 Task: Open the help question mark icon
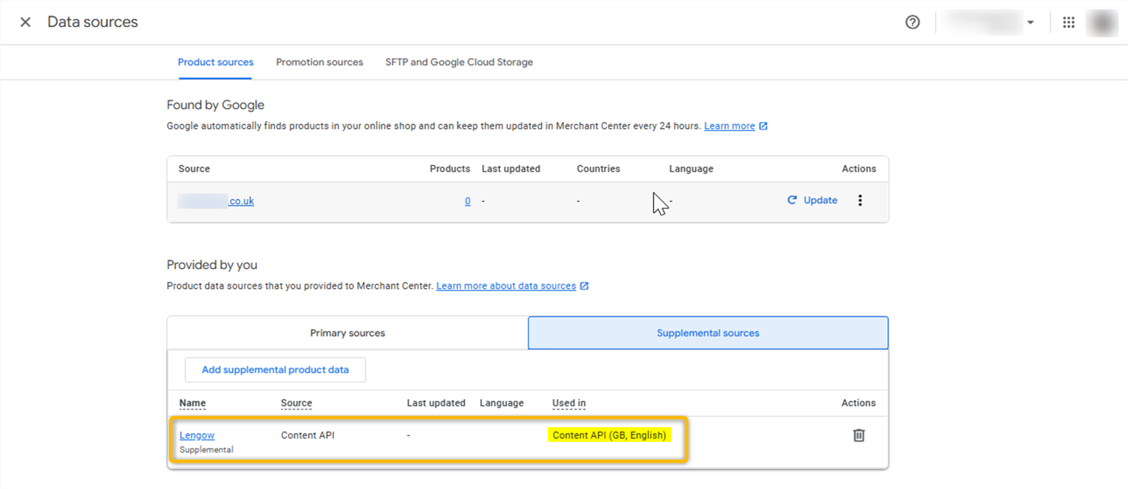click(912, 22)
